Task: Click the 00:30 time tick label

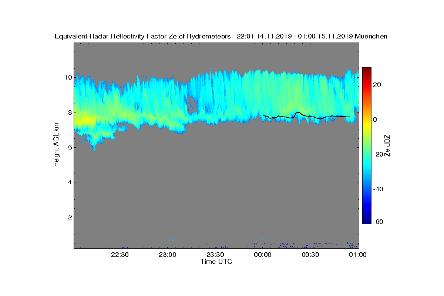Action: [x=310, y=255]
